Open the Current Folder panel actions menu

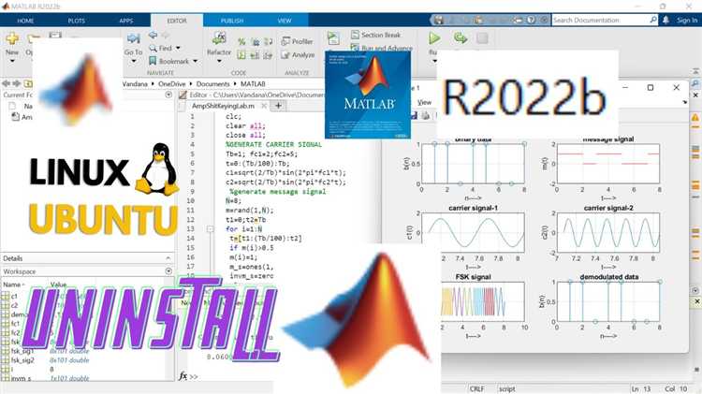[x=168, y=95]
